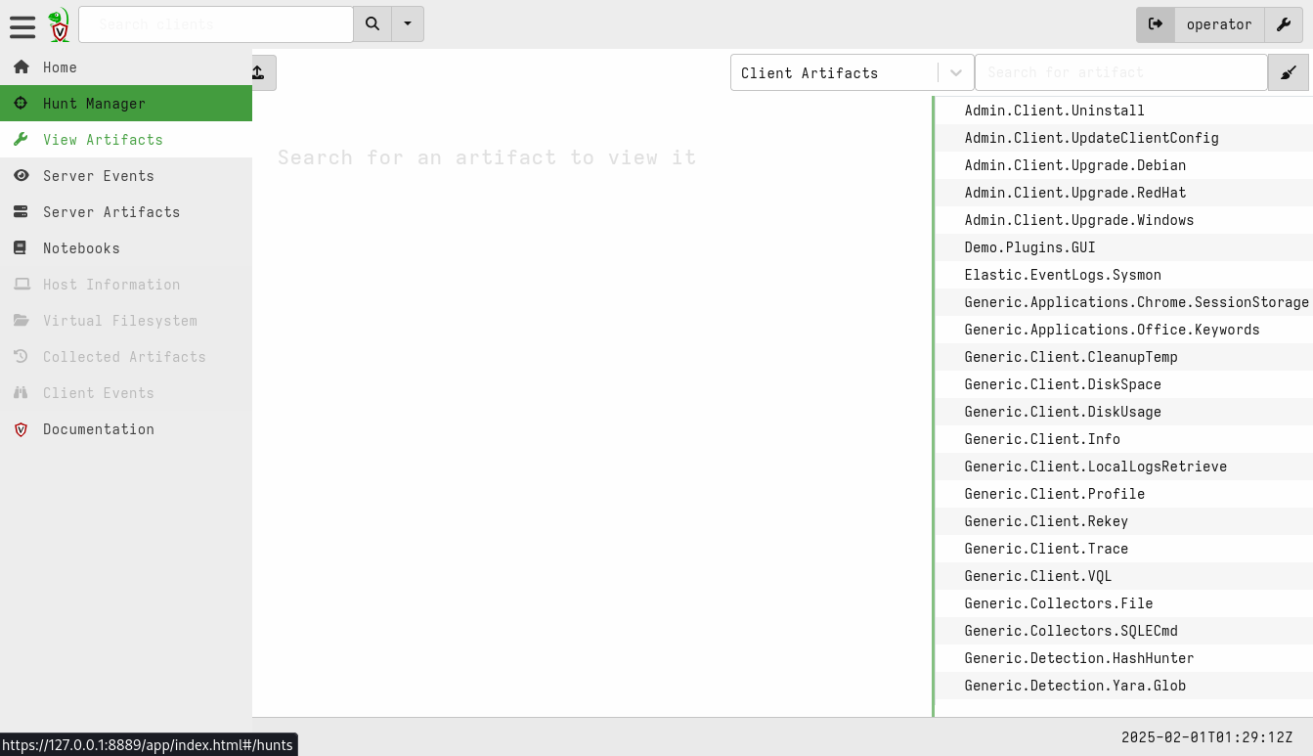
Task: Select Demo.Plugins.GUI artifact
Action: [x=1124, y=247]
